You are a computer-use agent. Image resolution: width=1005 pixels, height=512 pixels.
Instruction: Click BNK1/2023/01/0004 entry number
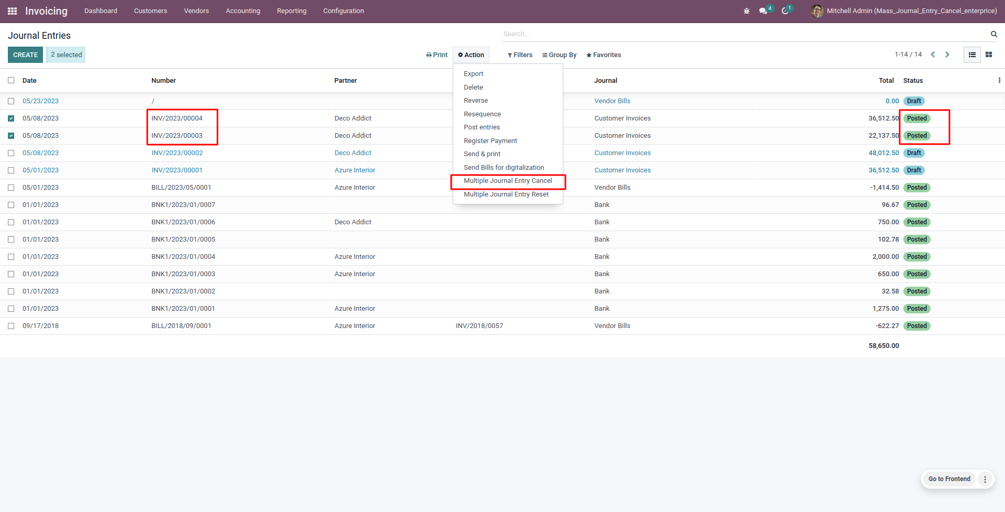click(x=183, y=257)
